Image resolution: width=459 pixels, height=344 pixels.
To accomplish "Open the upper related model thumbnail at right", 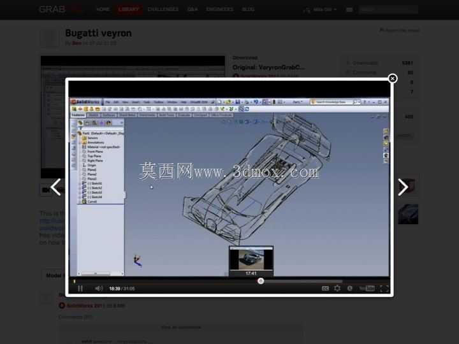I will tap(408, 186).
